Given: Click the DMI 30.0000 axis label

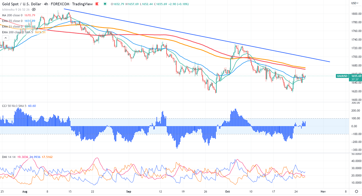Looking at the screenshot, I should click(357, 168).
